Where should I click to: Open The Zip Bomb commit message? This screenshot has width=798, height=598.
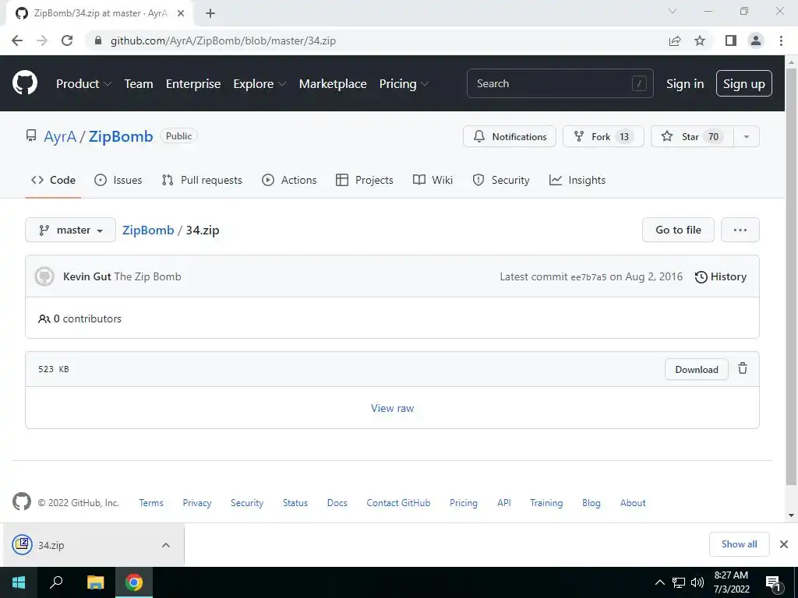point(147,276)
